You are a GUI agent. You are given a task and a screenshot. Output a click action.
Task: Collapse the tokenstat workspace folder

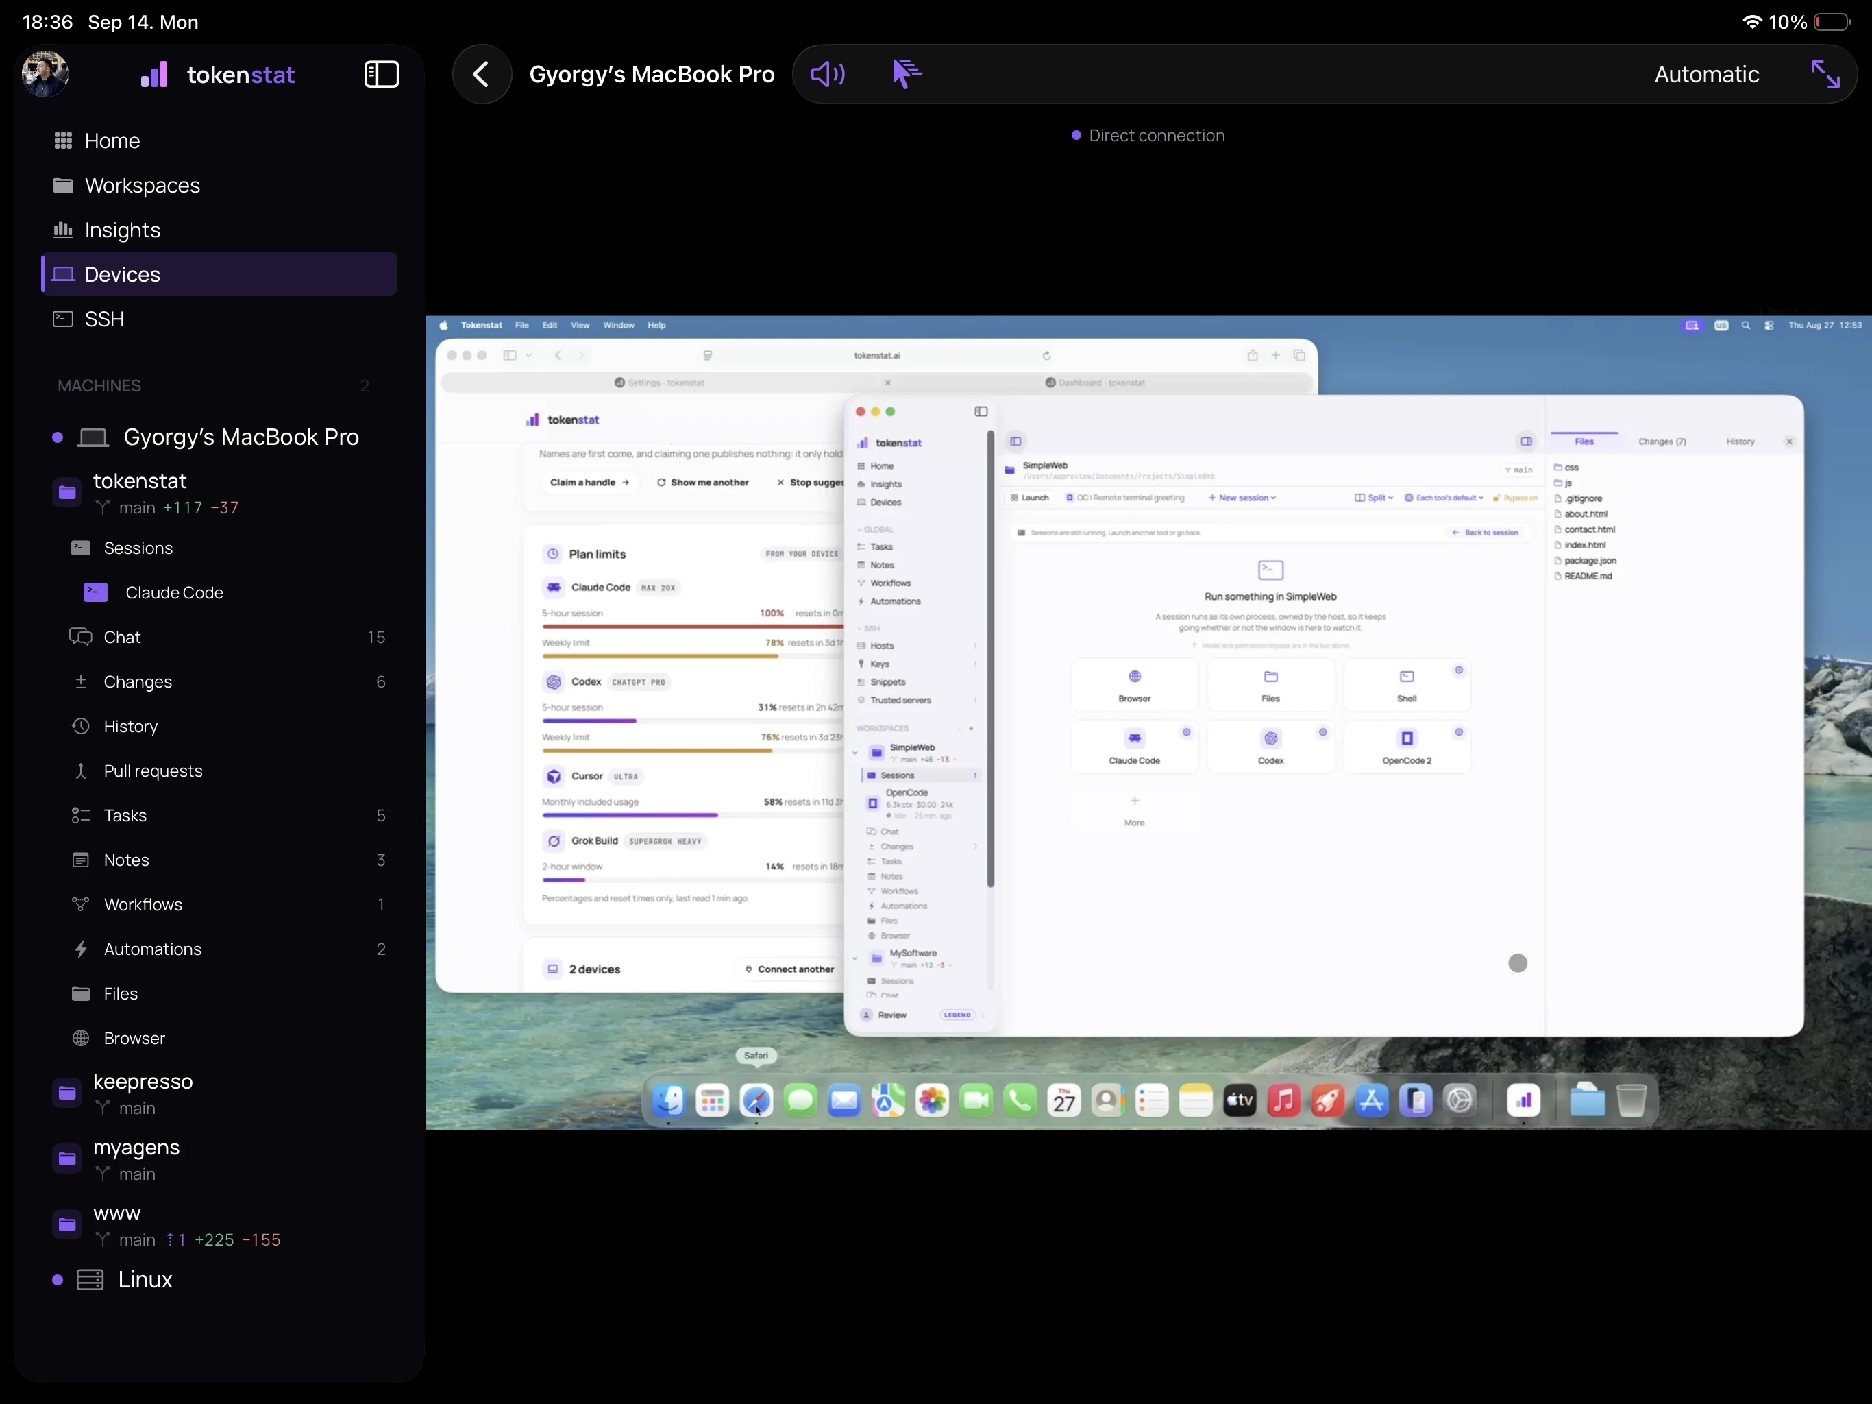click(67, 493)
